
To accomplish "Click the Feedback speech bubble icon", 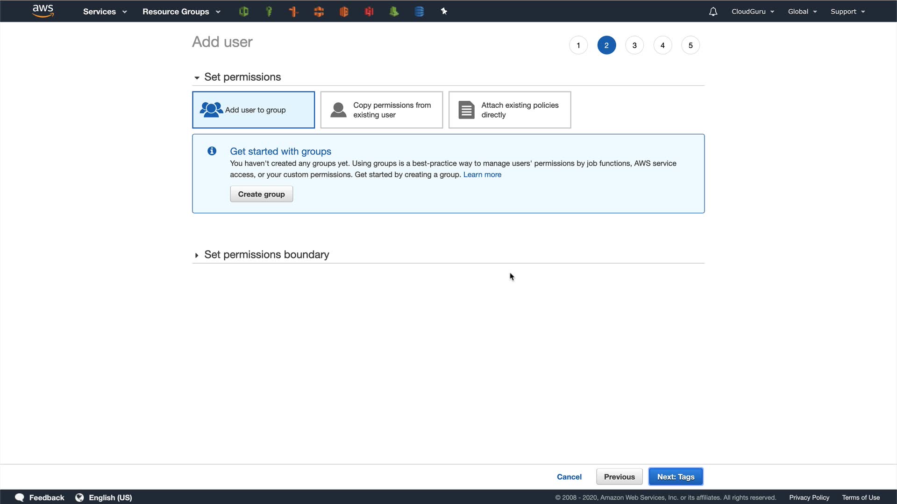I will (x=19, y=497).
